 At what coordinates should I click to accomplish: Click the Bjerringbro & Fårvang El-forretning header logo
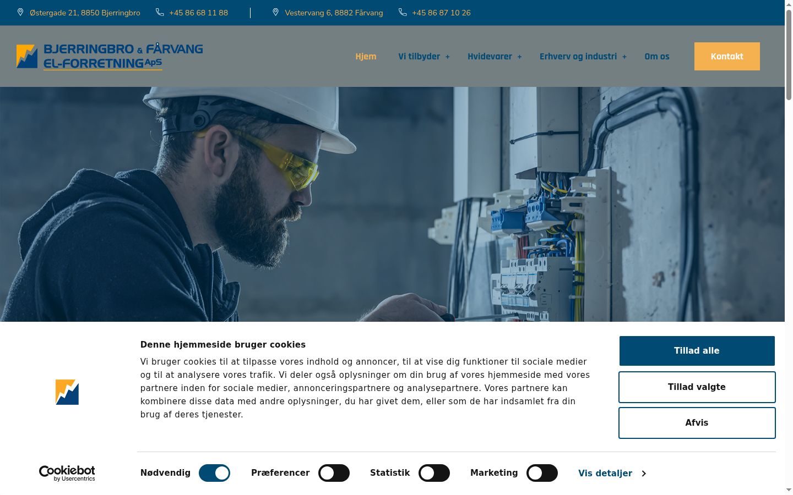pos(110,56)
